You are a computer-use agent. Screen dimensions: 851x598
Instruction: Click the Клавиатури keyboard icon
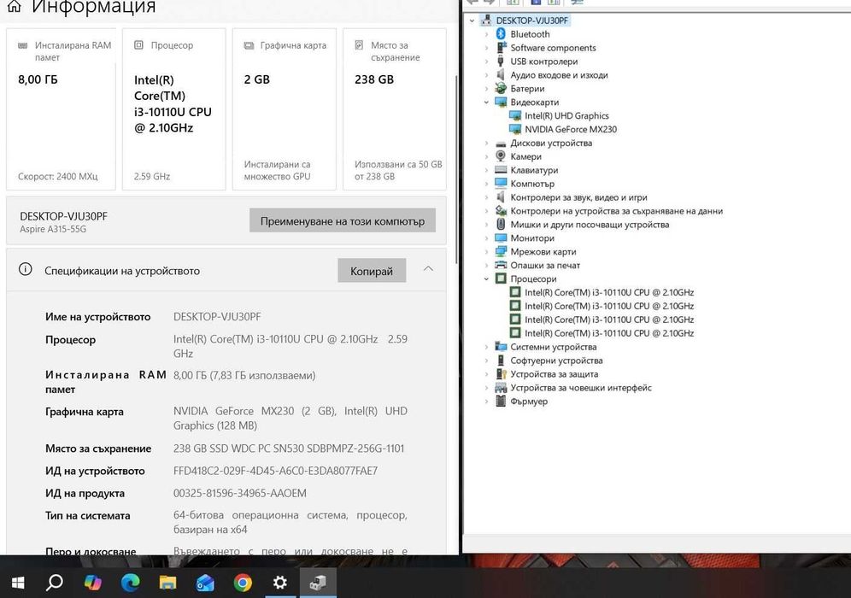pyautogui.click(x=501, y=170)
